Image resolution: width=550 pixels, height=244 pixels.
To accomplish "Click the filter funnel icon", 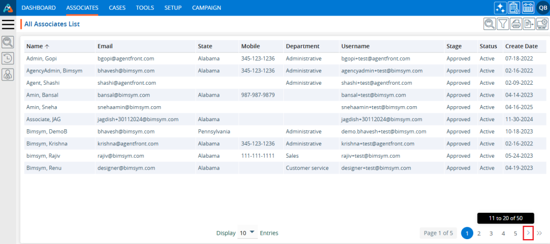I will (503, 24).
